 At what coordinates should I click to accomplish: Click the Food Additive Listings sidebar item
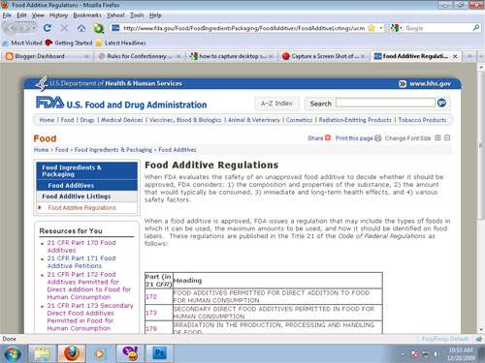[77, 197]
